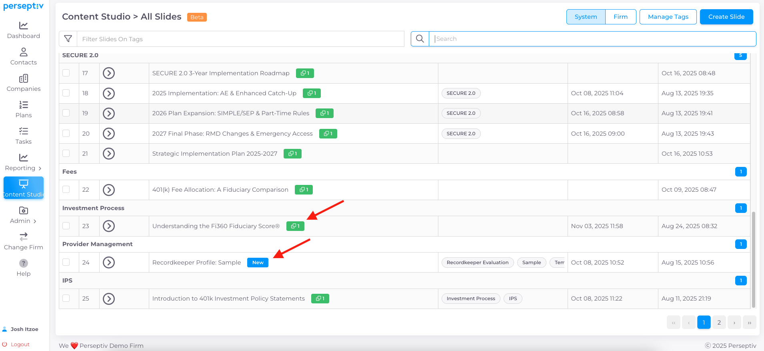Click copy badge on 2025 Implementation slide

tap(312, 93)
